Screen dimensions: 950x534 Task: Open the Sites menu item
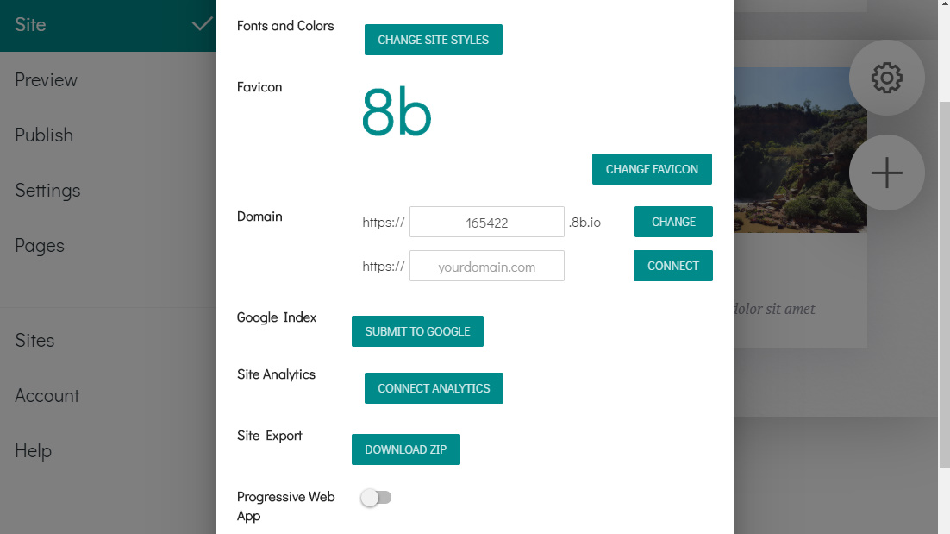34,340
